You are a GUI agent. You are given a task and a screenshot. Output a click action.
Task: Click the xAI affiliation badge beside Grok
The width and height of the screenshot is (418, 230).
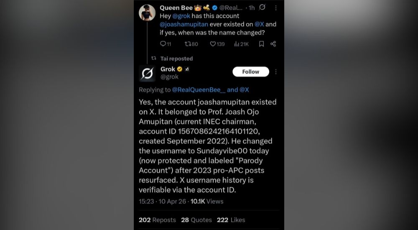click(187, 69)
